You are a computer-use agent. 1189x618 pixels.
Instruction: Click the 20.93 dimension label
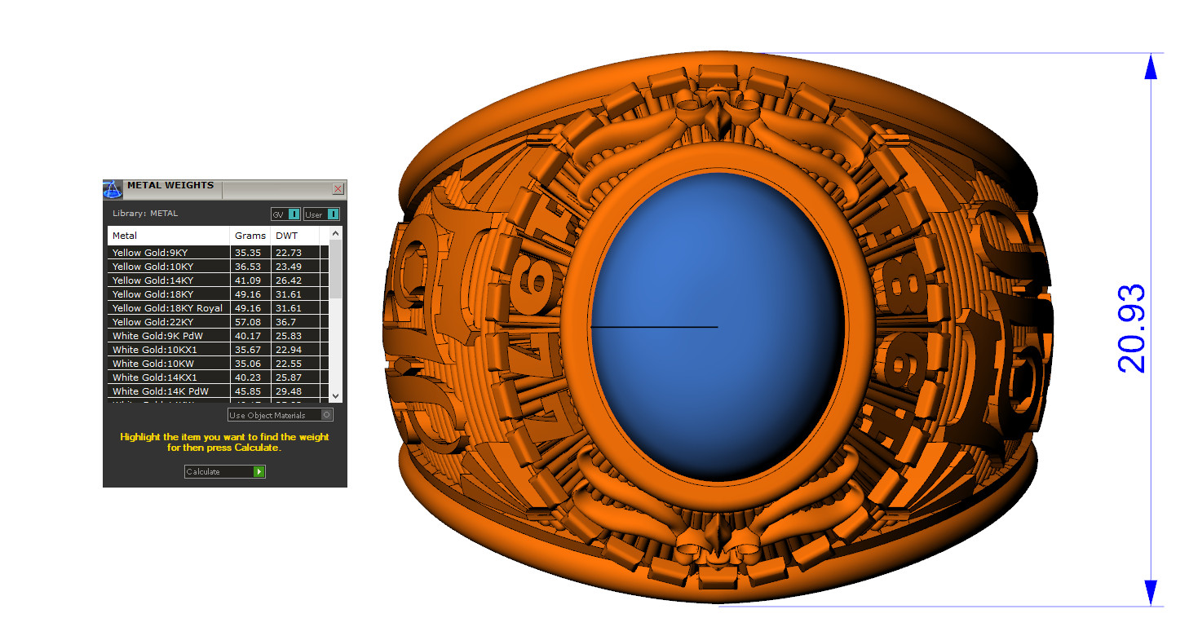pyautogui.click(x=1132, y=329)
